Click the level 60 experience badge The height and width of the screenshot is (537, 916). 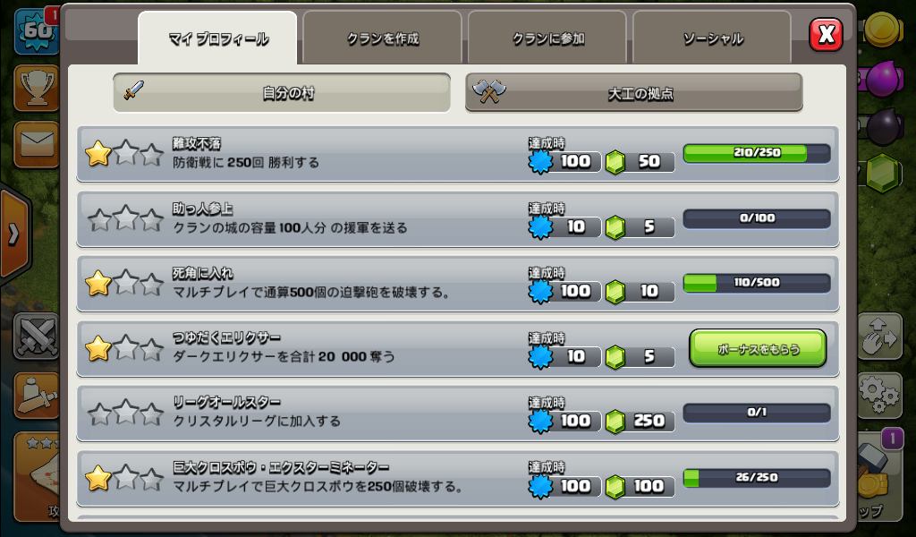point(35,30)
